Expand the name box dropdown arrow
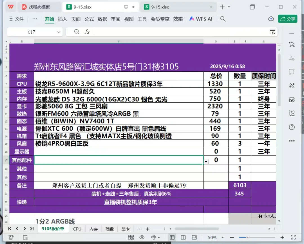Image resolution: width=304 pixels, height=244 pixels. pyautogui.click(x=59, y=32)
